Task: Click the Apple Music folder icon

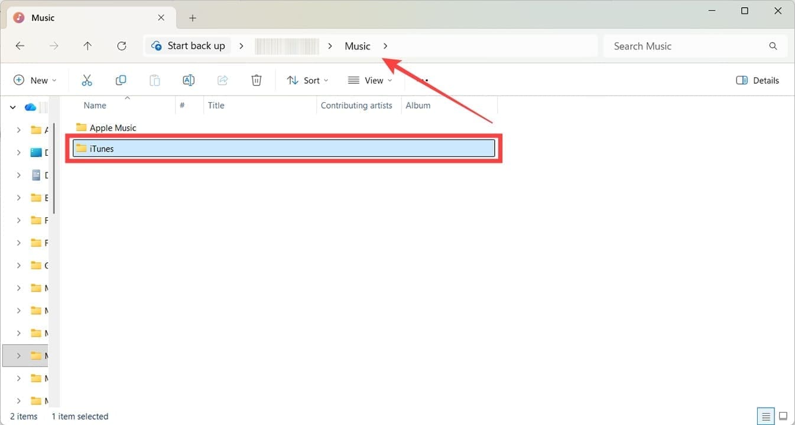Action: (x=81, y=127)
